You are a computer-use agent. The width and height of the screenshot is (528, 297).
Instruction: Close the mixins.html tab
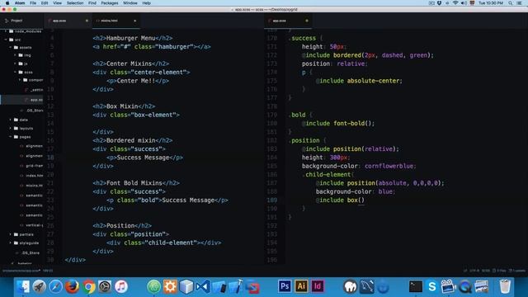[x=135, y=21]
